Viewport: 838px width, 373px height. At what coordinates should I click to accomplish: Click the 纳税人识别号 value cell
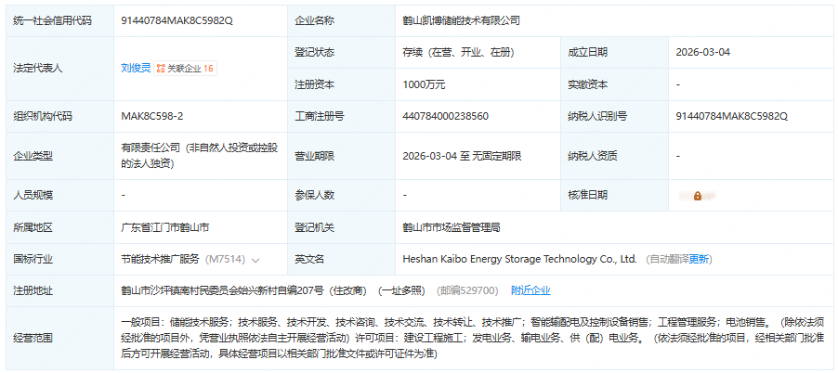click(731, 116)
